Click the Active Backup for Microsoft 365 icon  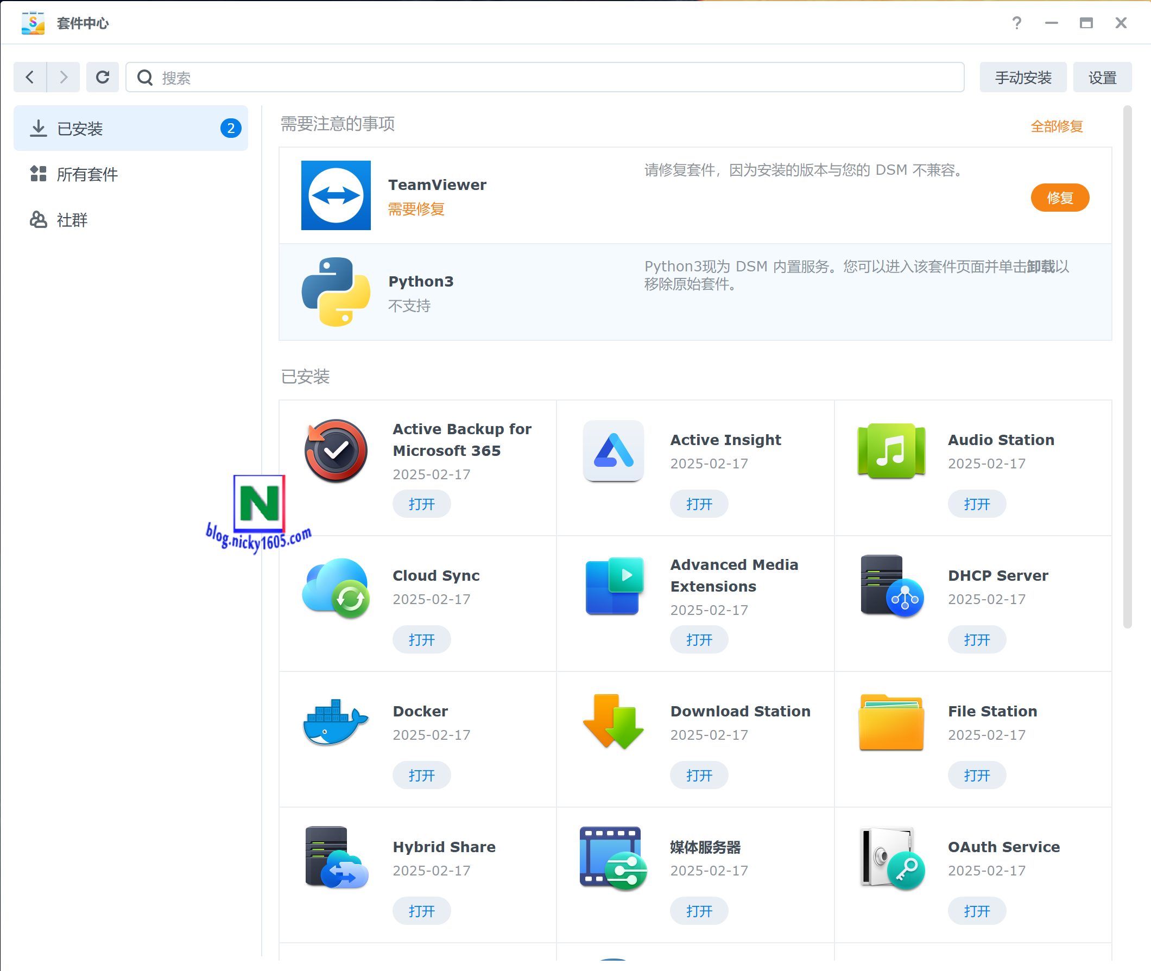coord(336,452)
